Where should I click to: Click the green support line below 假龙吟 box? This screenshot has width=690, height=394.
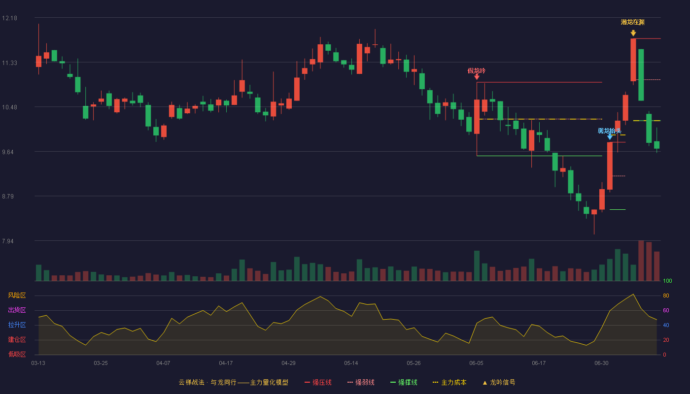pyautogui.click(x=539, y=156)
